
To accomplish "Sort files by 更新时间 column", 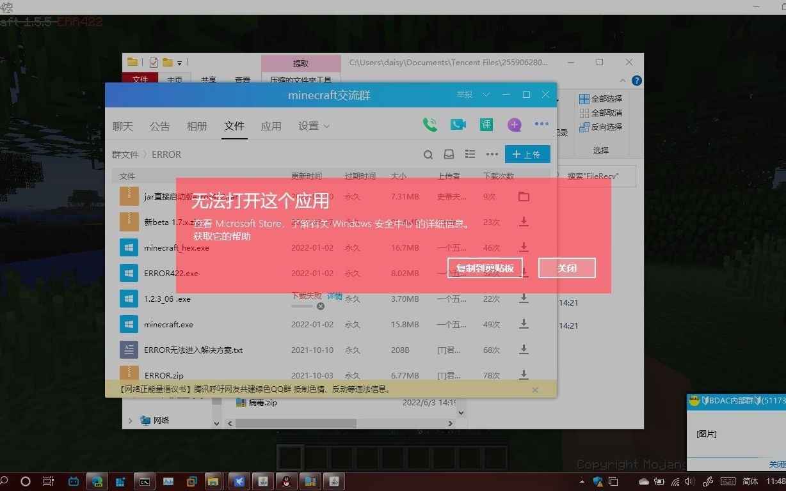I will (307, 176).
